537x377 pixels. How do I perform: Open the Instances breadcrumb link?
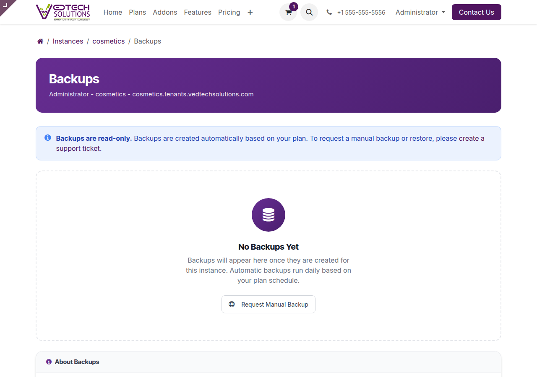tap(68, 41)
